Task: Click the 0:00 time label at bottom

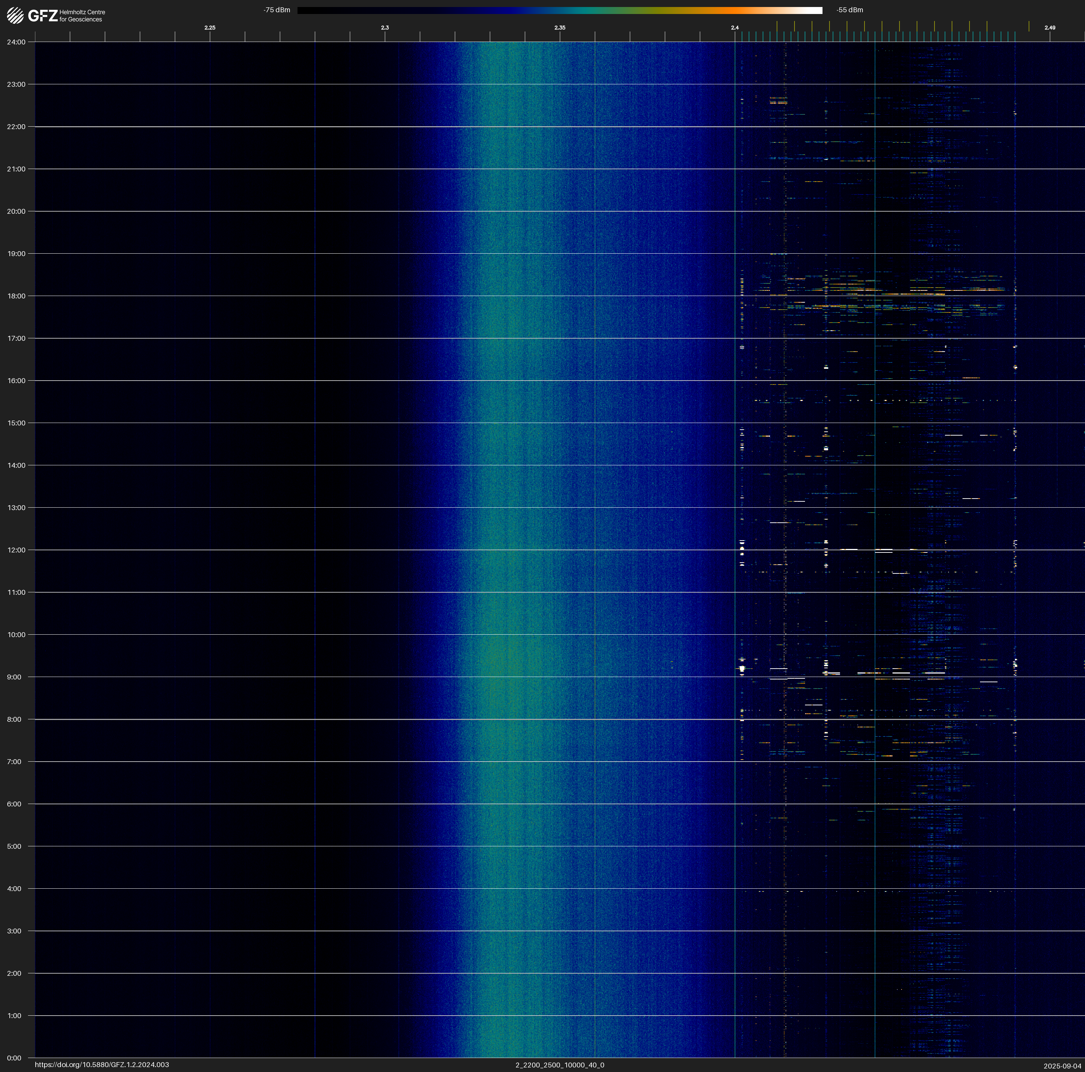Action: 15,1058
